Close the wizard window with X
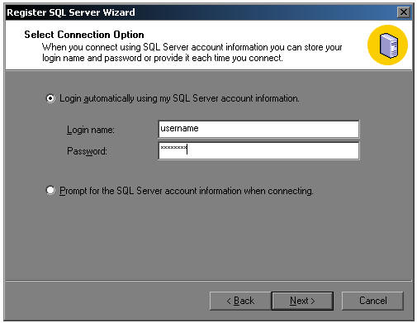This screenshot has width=417, height=323. [403, 12]
